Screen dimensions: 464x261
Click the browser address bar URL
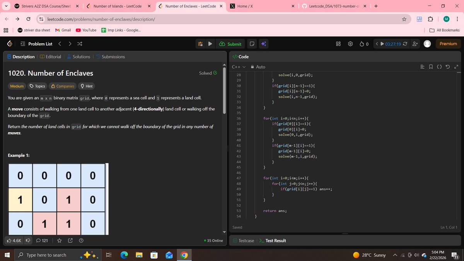click(101, 19)
